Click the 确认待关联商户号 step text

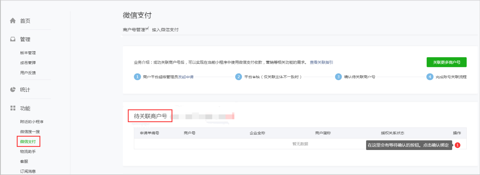(360, 77)
